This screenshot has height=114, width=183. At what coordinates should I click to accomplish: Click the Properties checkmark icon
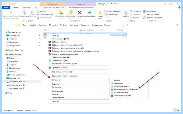point(126,12)
